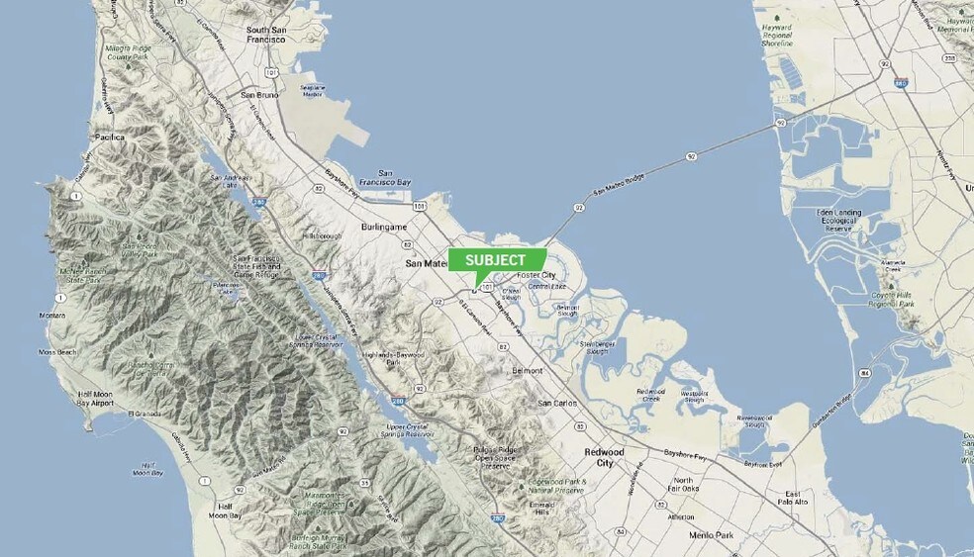
Task: Click the Edgewood Park & Natural Preserve icon
Action: coord(522,486)
